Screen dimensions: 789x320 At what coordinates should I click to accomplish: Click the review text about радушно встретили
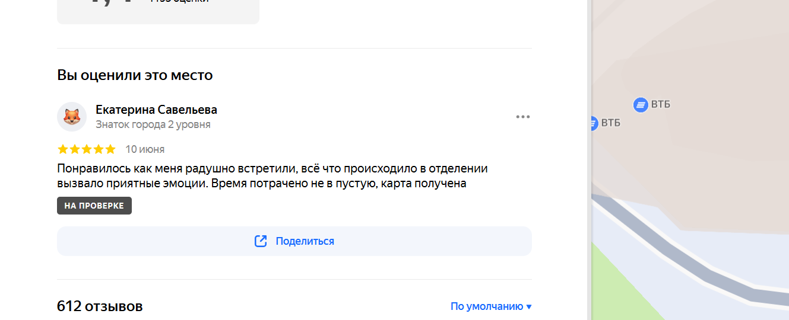pos(272,176)
